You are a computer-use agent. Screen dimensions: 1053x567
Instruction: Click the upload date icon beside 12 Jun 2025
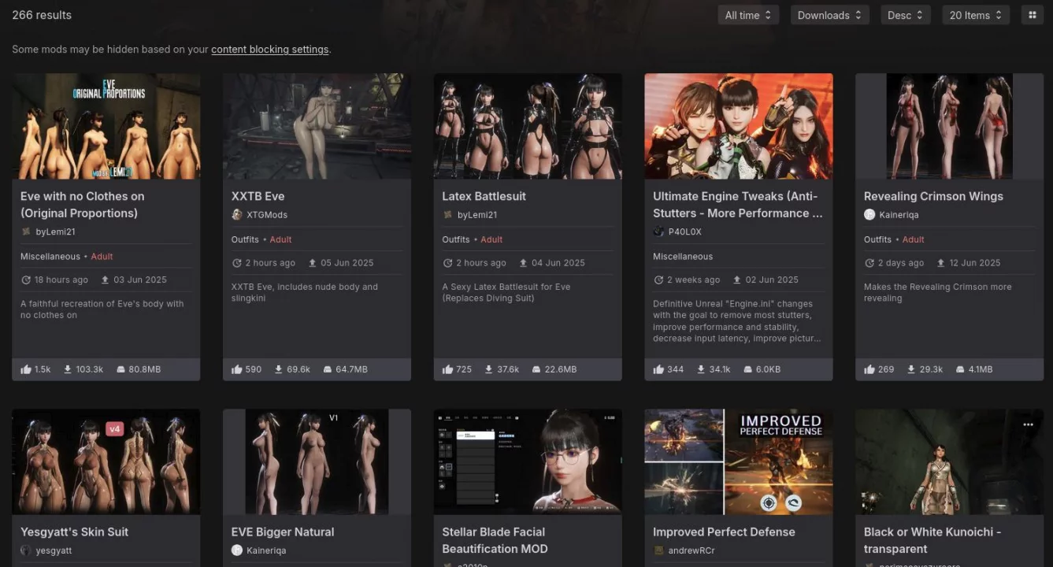pos(940,263)
